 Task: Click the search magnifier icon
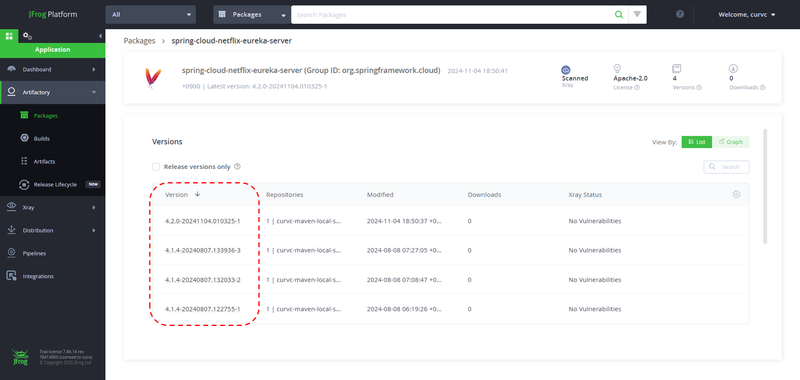pos(619,14)
